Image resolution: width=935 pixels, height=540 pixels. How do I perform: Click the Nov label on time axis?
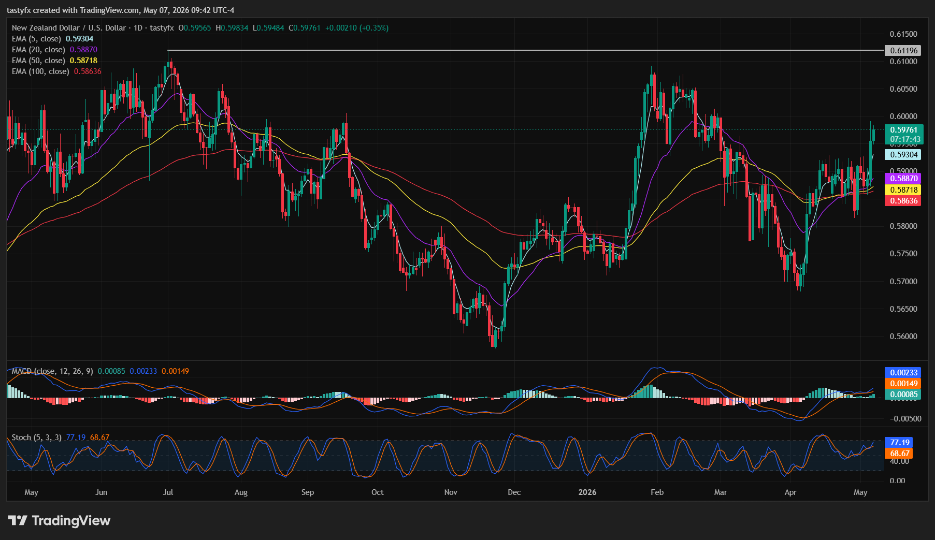[x=451, y=492]
